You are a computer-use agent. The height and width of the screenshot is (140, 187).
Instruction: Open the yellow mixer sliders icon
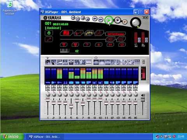tap(89, 33)
